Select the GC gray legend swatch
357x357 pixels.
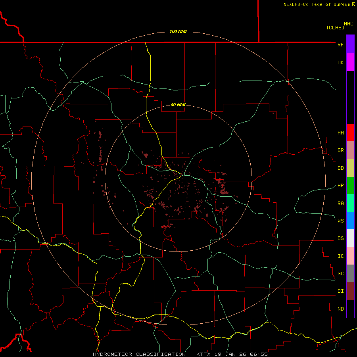click(x=350, y=273)
